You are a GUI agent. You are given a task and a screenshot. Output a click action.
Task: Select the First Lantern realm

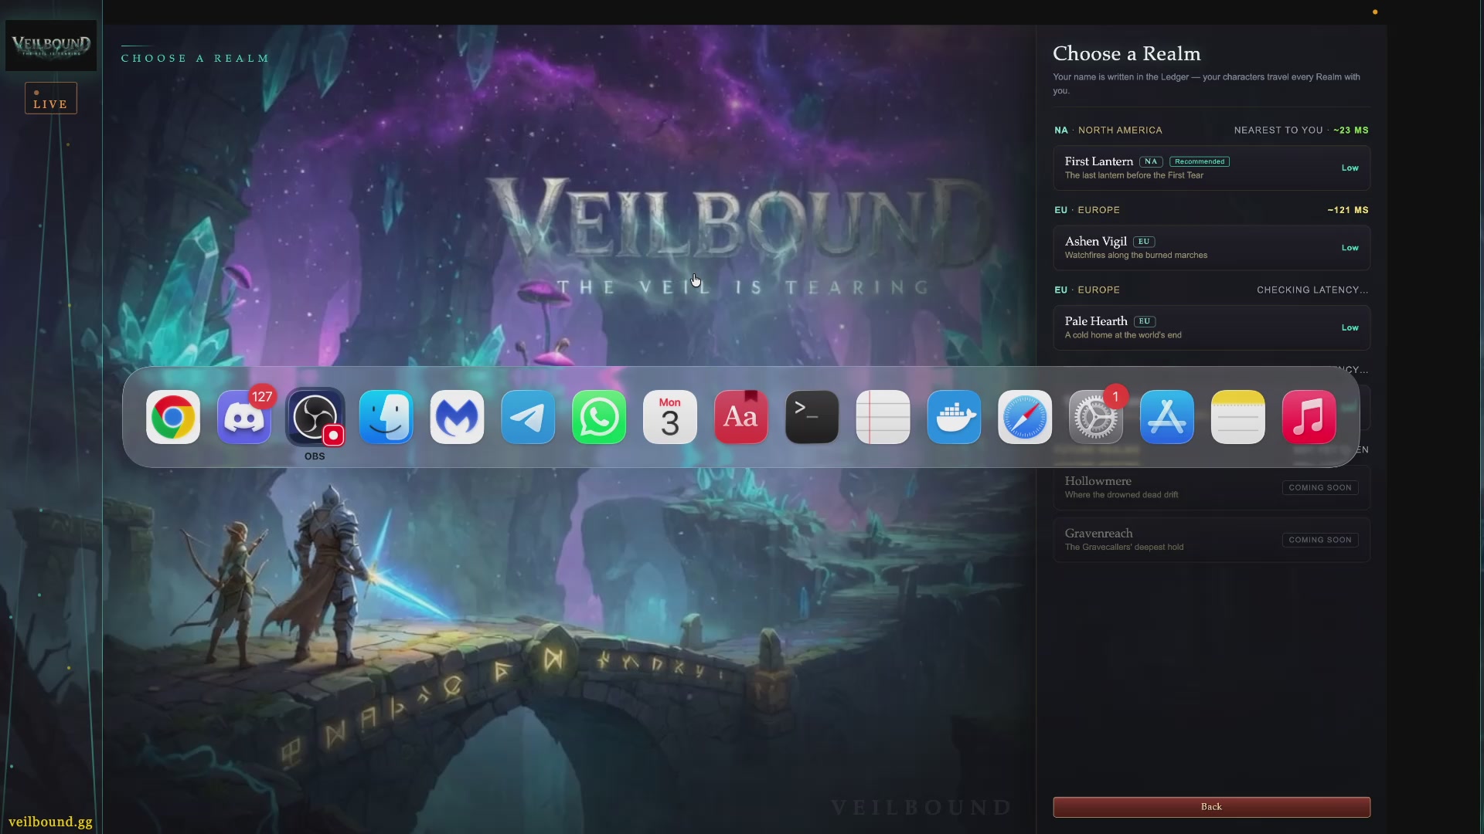click(1211, 168)
